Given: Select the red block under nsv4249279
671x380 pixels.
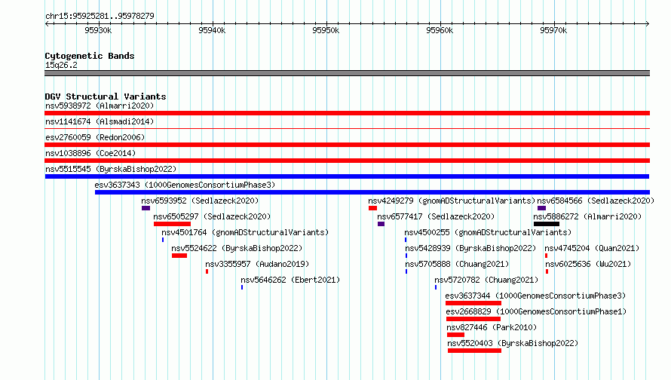Looking at the screenshot, I should (372, 208).
